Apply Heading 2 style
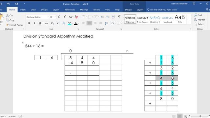Screen dimensions: 210x118 pyautogui.click(x=167, y=19)
